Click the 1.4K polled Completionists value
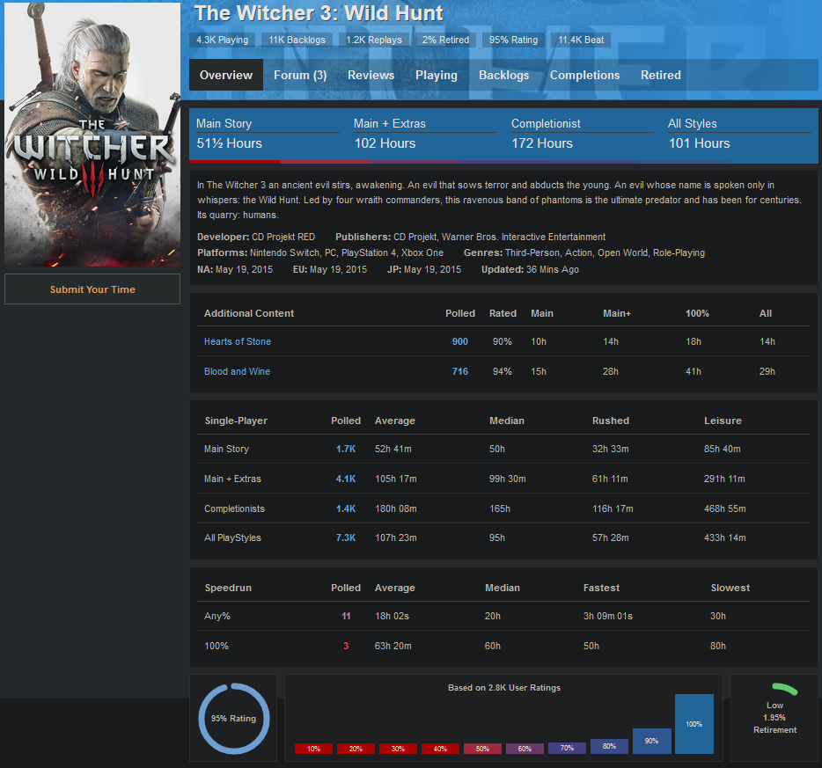Screen dimensions: 822x768 click(x=346, y=508)
